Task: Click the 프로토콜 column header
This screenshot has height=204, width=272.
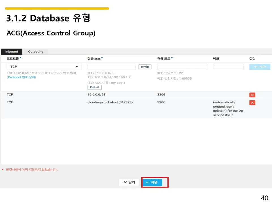Action: point(13,59)
